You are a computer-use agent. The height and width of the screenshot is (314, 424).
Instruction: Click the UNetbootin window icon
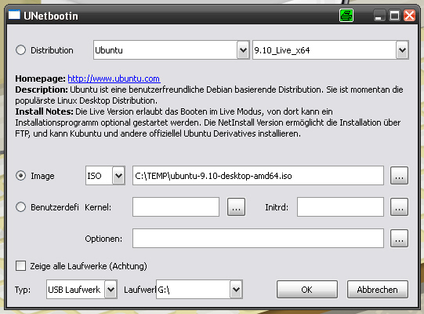(14, 15)
